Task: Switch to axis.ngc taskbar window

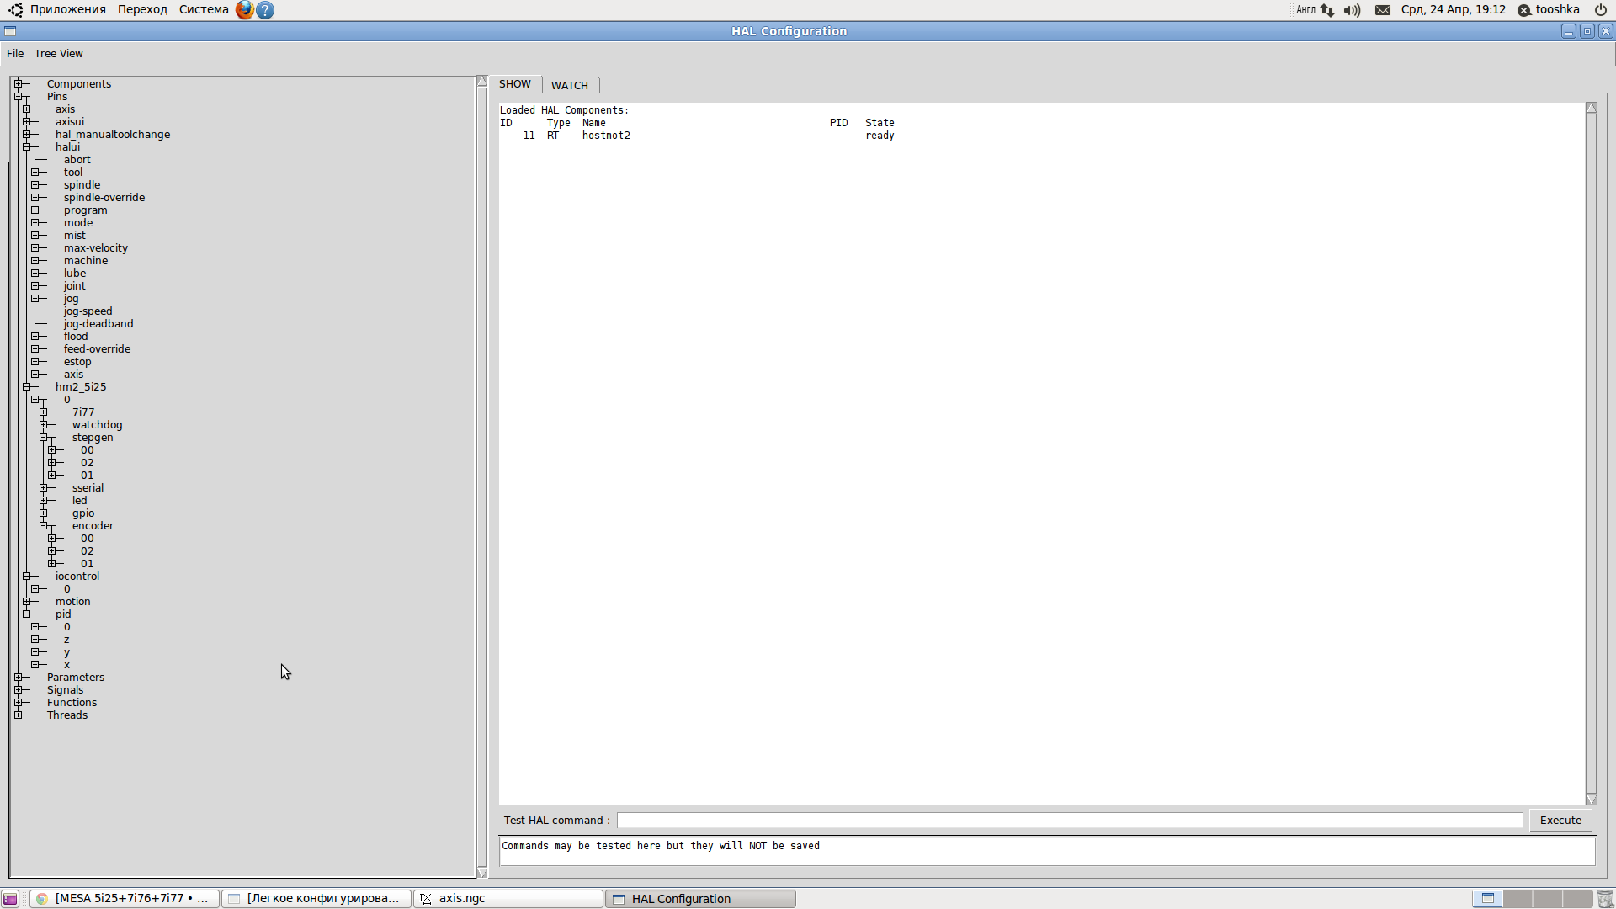Action: [508, 899]
